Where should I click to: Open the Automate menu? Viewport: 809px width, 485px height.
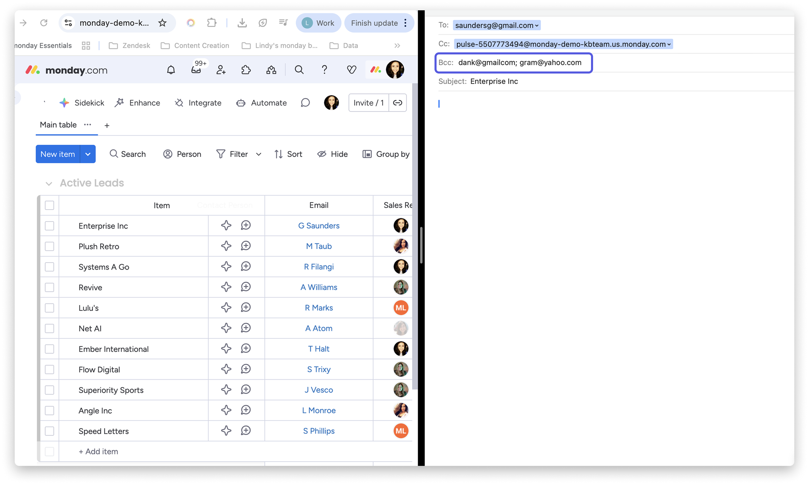click(262, 103)
